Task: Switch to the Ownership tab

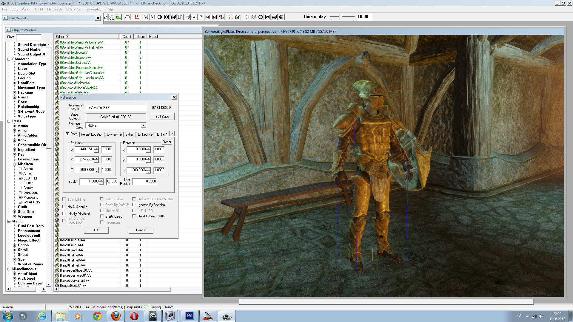Action: point(114,134)
